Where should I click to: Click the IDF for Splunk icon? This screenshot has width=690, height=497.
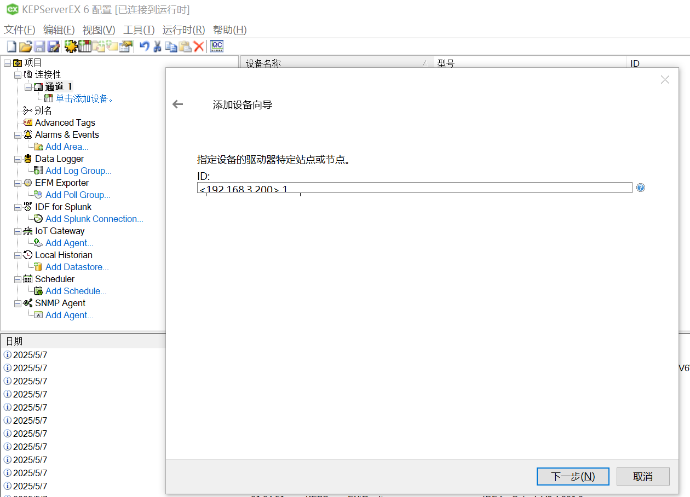point(28,207)
